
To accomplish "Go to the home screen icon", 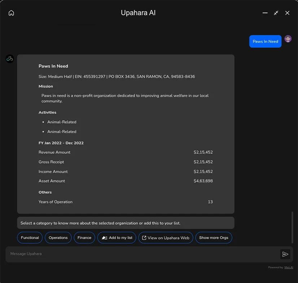I will pos(11,13).
